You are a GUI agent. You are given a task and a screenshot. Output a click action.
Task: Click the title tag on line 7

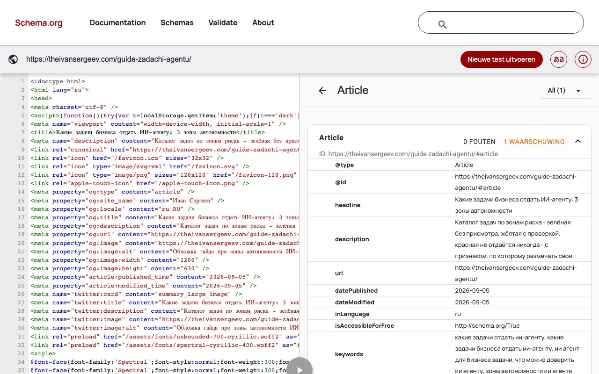tap(147, 132)
